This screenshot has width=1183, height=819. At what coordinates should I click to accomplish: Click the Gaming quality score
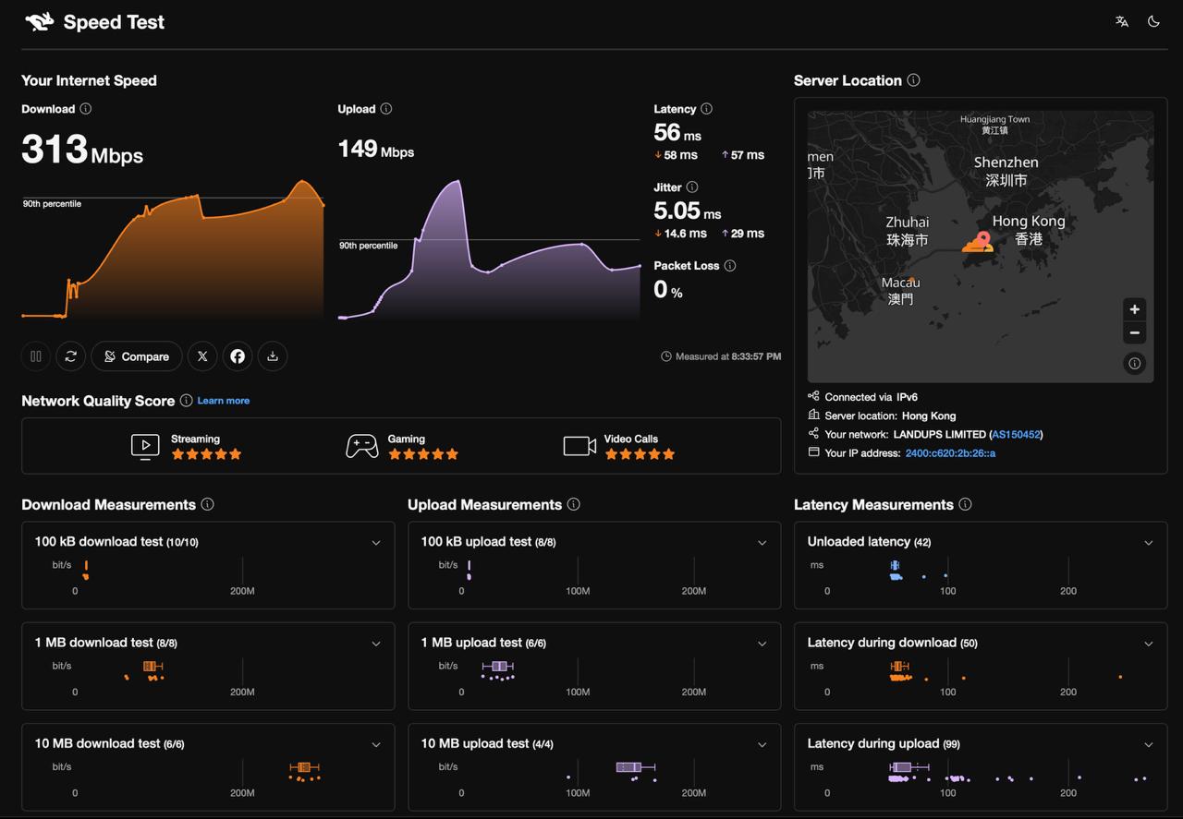[x=402, y=447]
